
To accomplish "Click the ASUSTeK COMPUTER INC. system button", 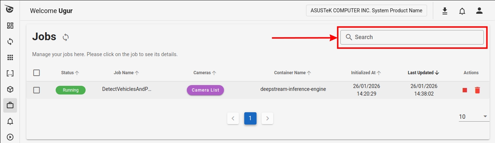I will click(366, 10).
